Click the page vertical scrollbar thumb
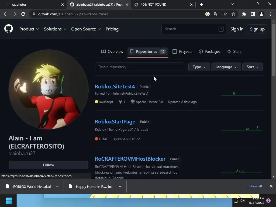This screenshot has height=207, width=276. pos(273,49)
